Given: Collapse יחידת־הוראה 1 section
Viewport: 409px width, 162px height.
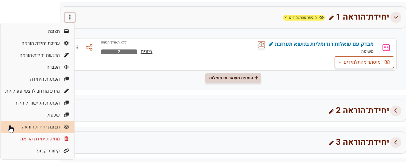Looking at the screenshot, I should point(396,17).
